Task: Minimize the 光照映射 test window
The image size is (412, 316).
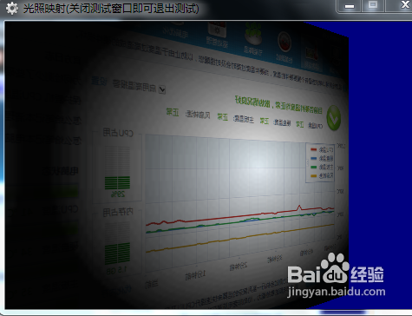Action: [x=350, y=6]
